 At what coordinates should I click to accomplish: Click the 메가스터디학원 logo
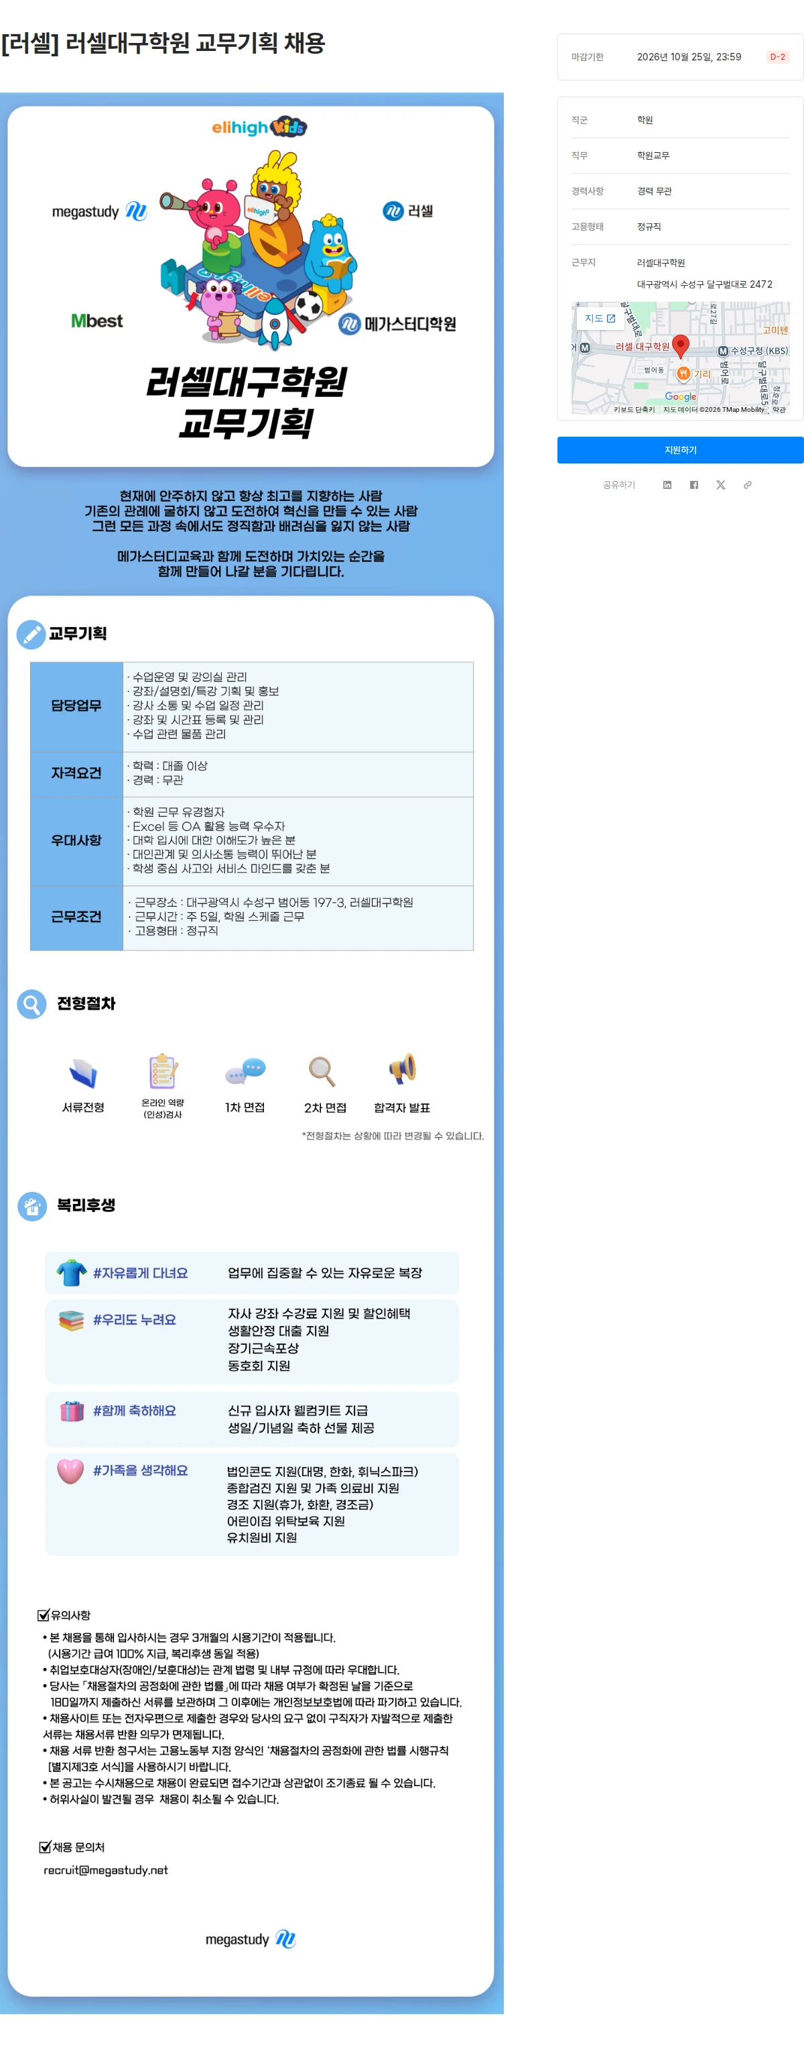coord(397,324)
